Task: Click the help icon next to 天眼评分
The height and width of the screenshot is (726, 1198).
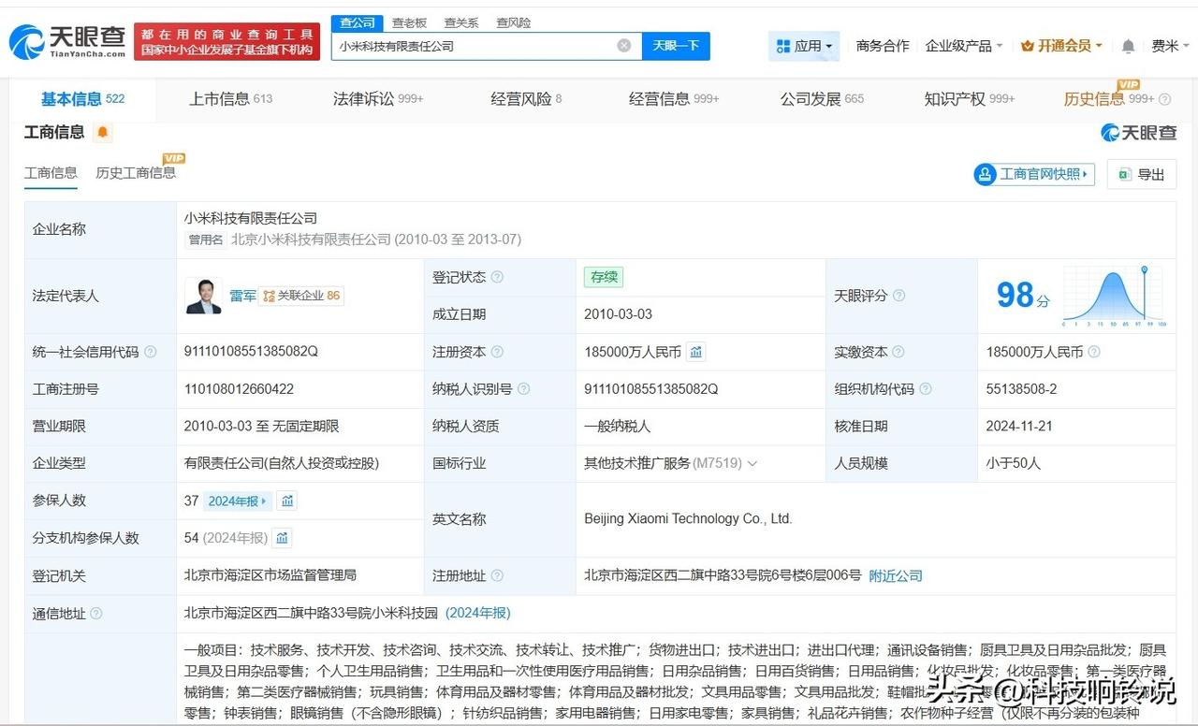Action: (x=898, y=296)
